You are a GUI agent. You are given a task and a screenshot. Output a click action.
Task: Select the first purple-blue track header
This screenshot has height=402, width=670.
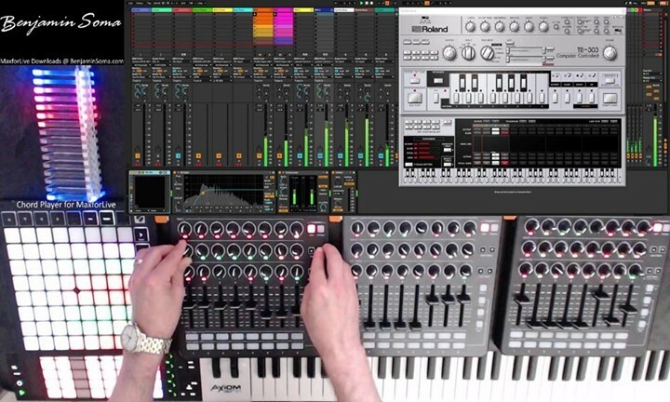141,9
